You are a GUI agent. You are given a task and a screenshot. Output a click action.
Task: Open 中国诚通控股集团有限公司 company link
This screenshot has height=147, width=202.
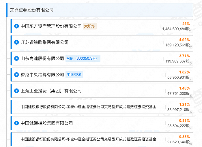pos(47,123)
